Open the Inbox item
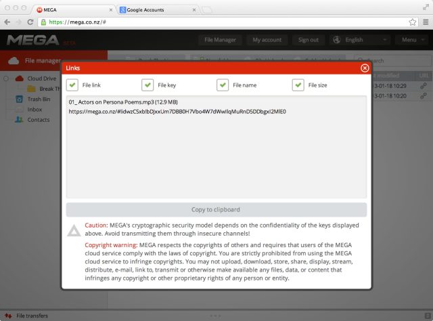This screenshot has width=433, height=321. [x=35, y=110]
